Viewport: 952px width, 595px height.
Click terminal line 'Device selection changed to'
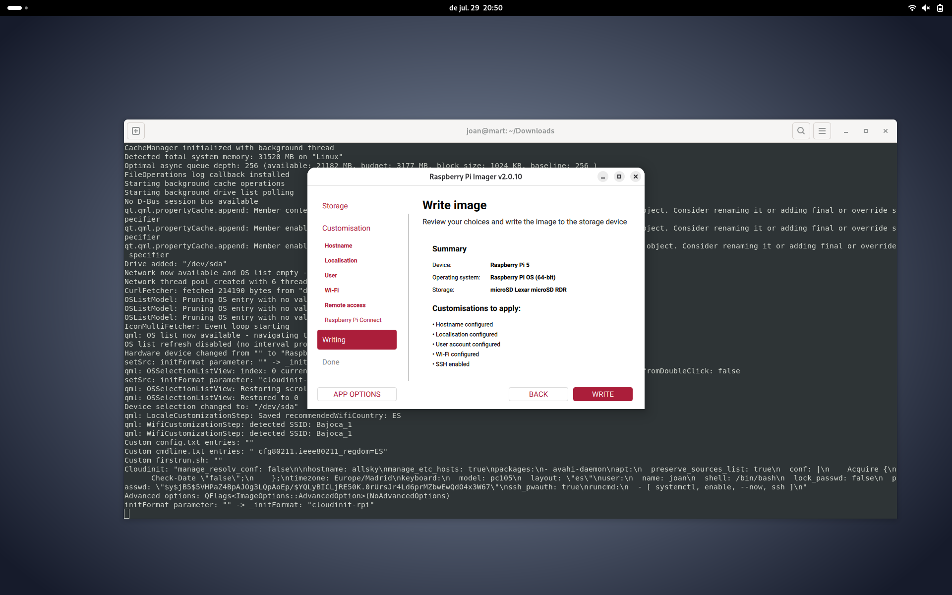click(x=211, y=407)
